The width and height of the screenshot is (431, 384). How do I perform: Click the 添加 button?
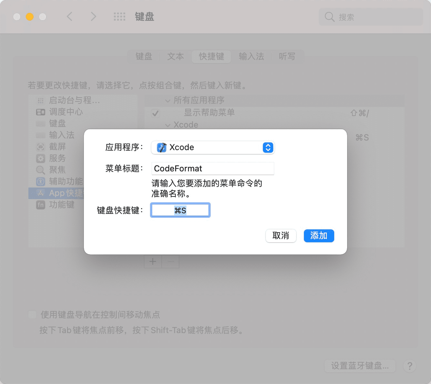coord(319,236)
